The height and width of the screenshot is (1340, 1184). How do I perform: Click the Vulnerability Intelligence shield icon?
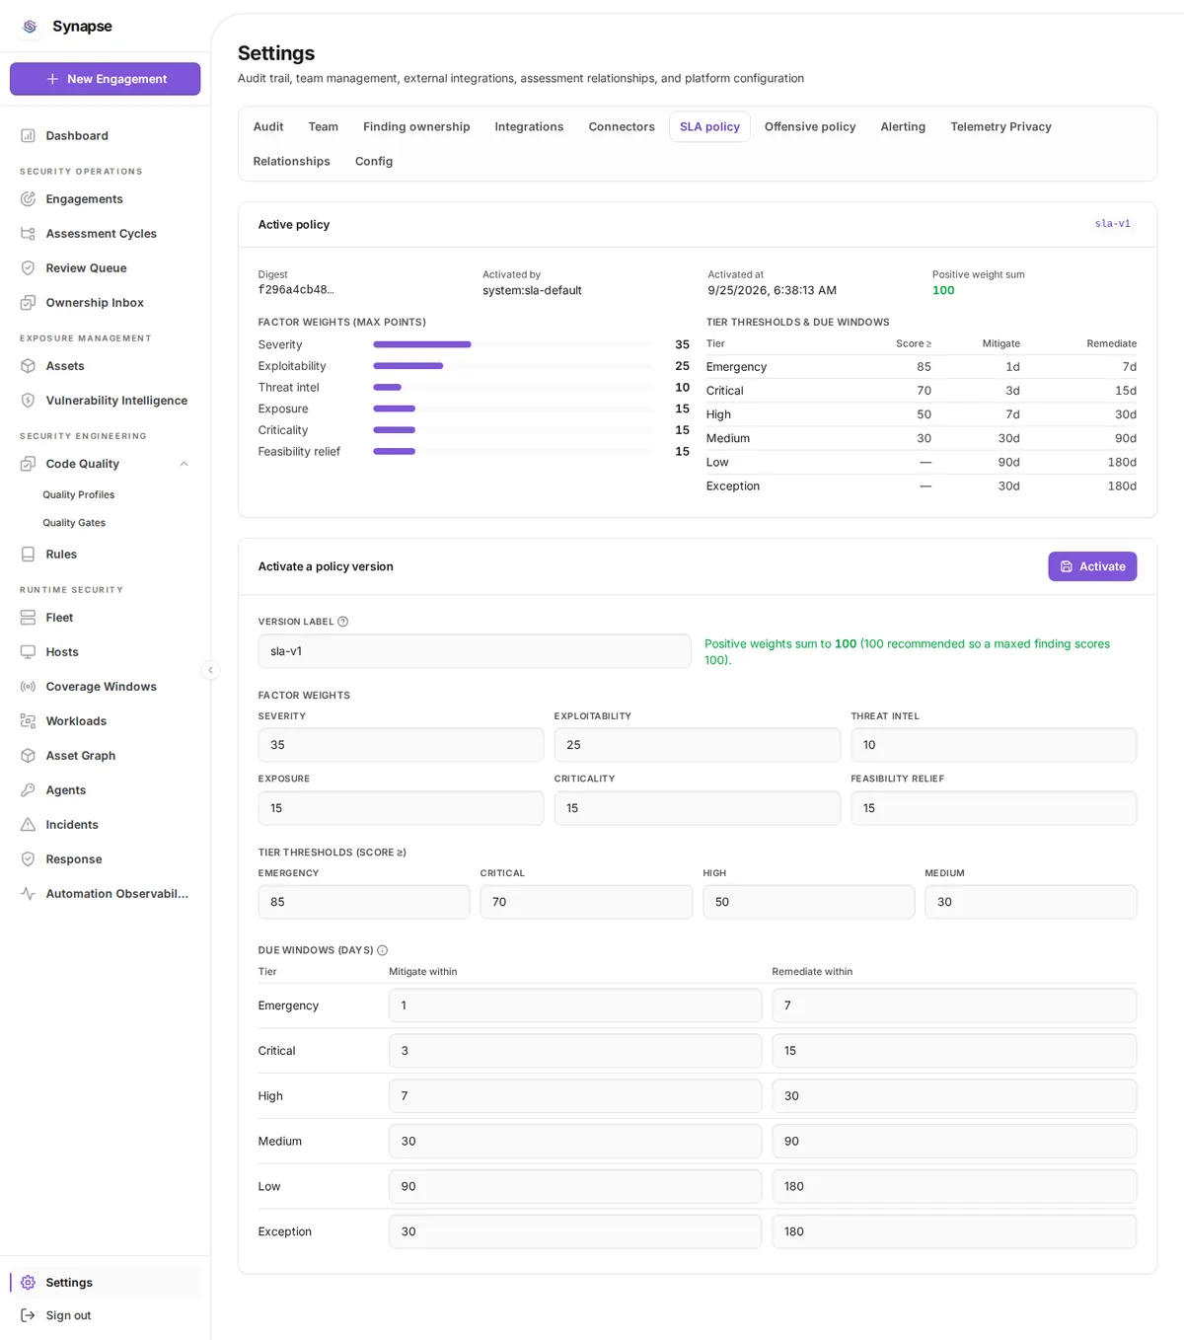(28, 401)
